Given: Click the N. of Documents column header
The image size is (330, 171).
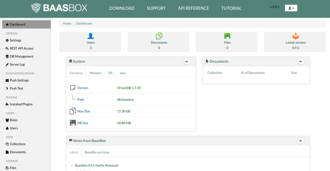Looking at the screenshot, I should 253,73.
